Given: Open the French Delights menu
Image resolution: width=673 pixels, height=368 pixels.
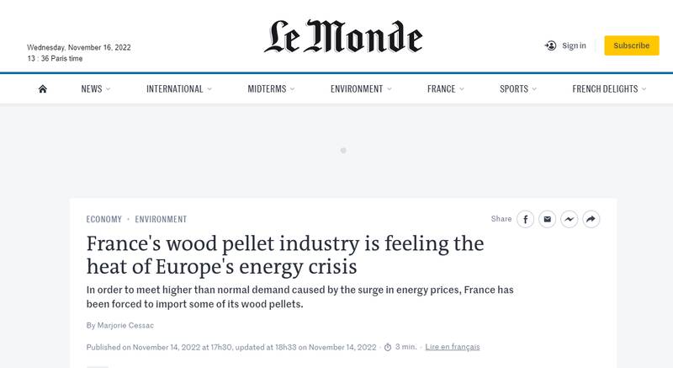Looking at the screenshot, I should pos(605,89).
